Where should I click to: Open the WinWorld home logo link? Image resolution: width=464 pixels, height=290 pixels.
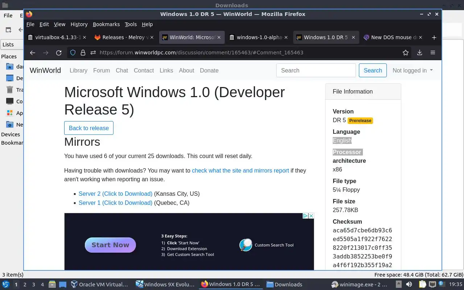[45, 70]
